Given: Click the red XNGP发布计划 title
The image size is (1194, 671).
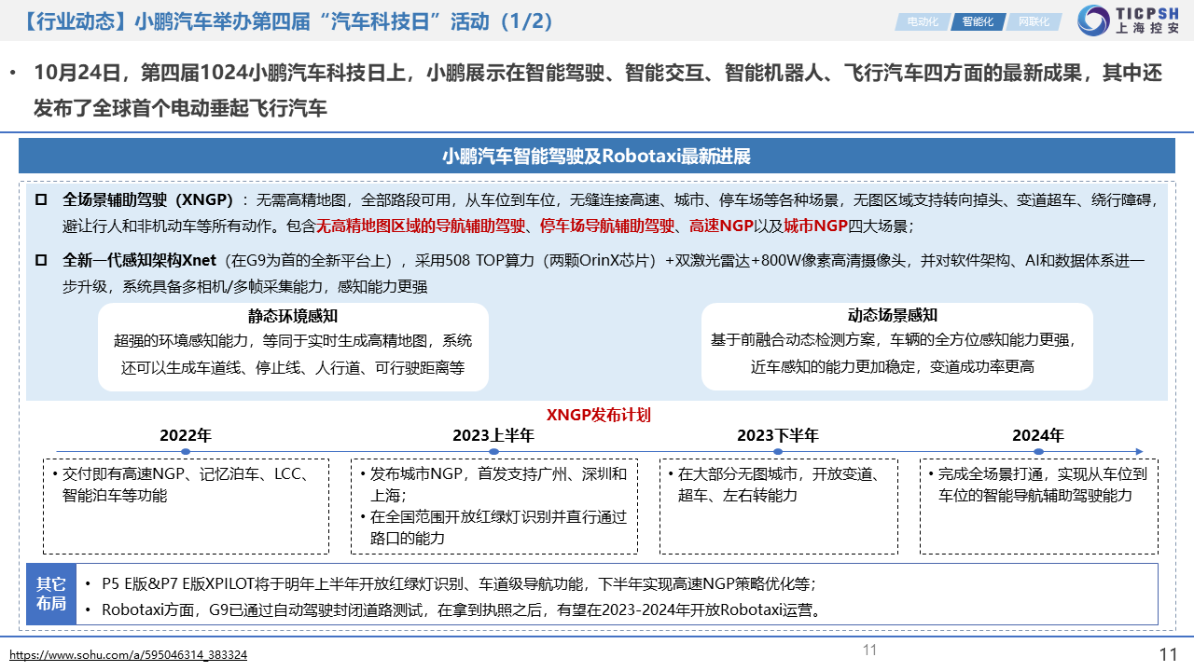Looking at the screenshot, I should coord(598,415).
